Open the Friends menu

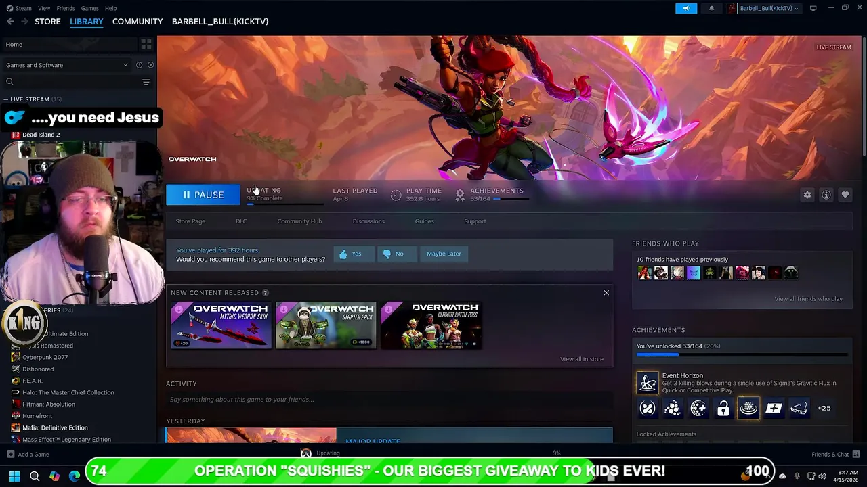pyautogui.click(x=66, y=8)
